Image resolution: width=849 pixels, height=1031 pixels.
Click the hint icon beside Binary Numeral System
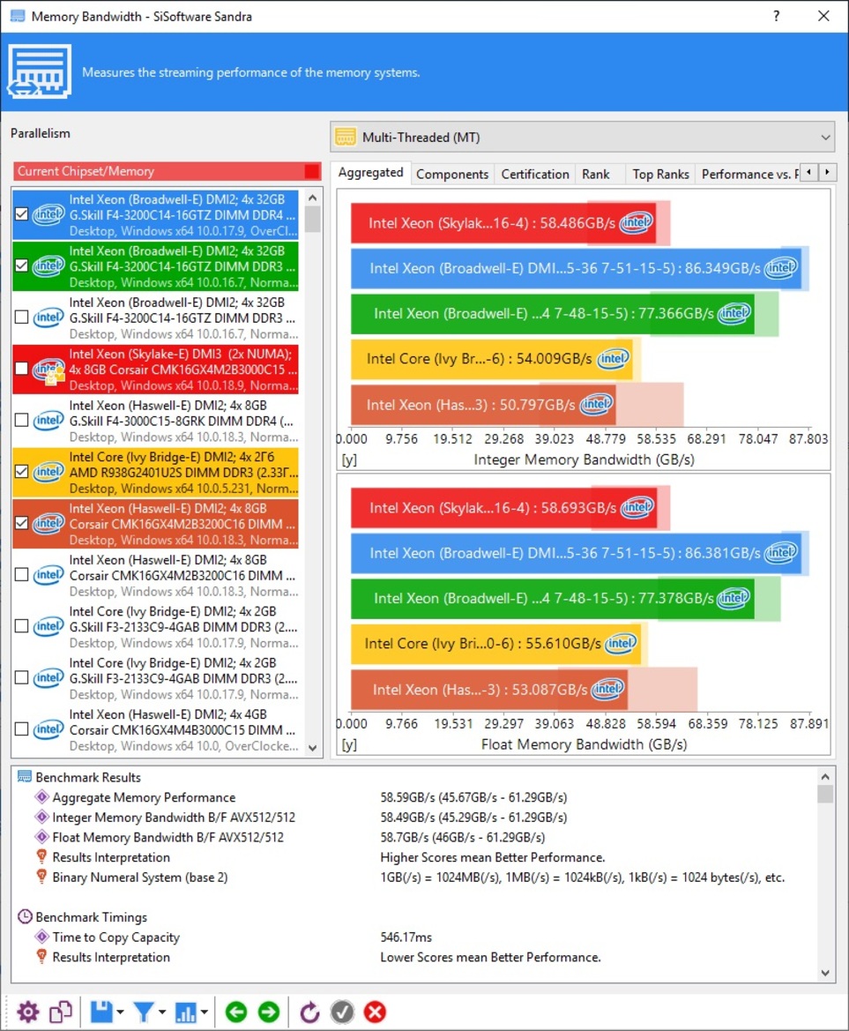coord(41,877)
